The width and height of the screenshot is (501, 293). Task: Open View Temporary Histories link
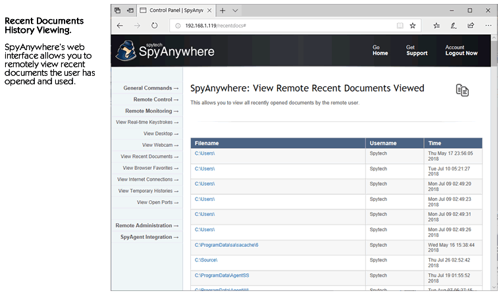[148, 191]
